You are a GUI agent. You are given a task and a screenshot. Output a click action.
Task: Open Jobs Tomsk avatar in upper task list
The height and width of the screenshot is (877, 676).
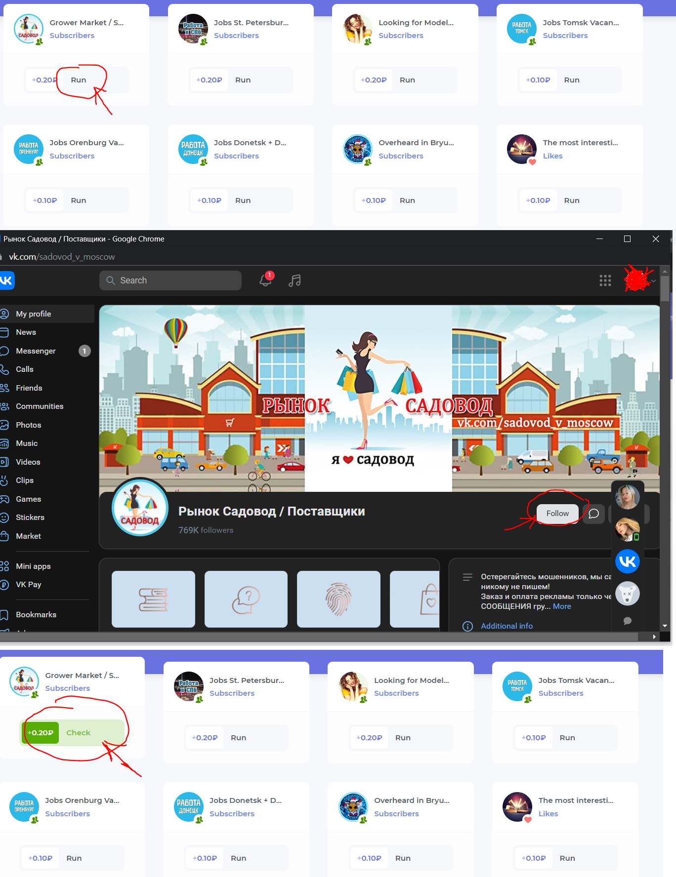point(522,29)
